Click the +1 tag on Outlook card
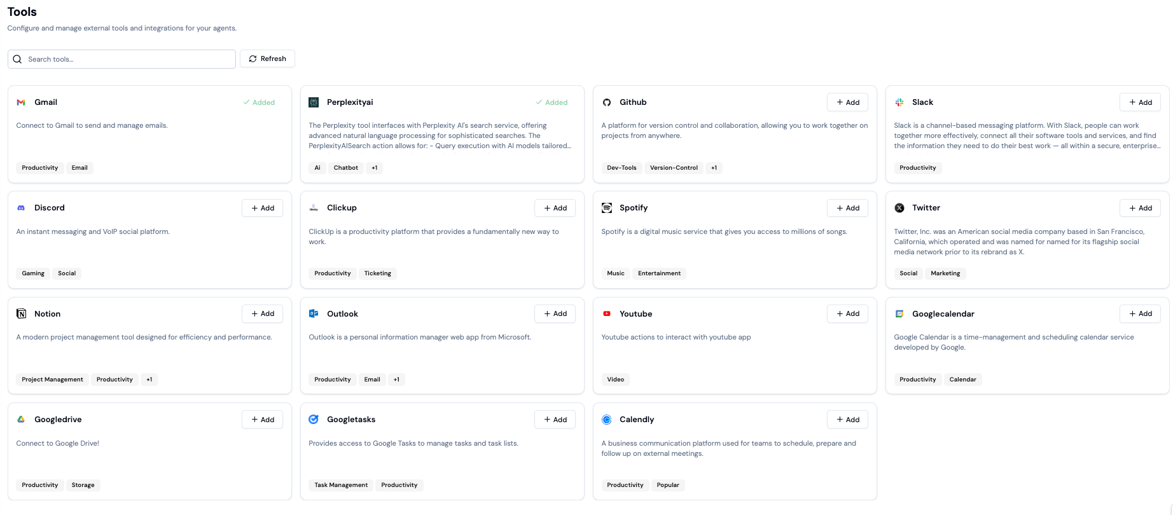 (x=396, y=380)
